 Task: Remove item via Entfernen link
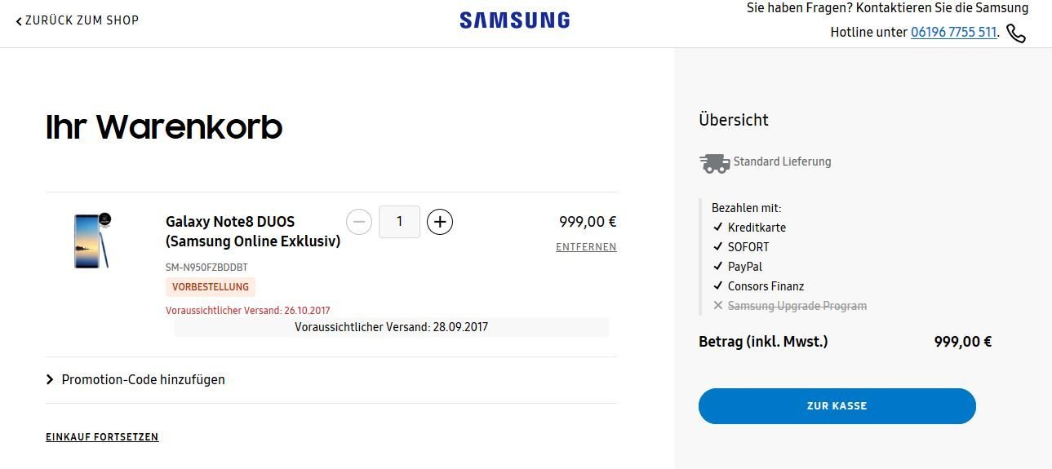pyautogui.click(x=586, y=247)
